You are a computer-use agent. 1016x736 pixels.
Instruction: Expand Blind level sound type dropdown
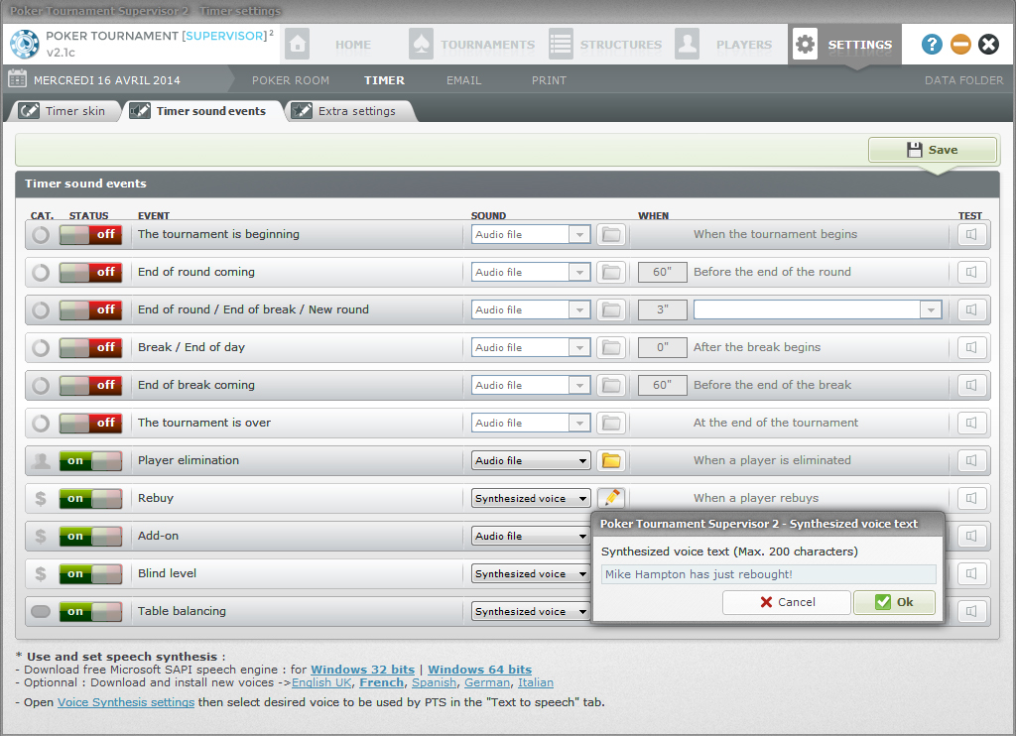531,573
